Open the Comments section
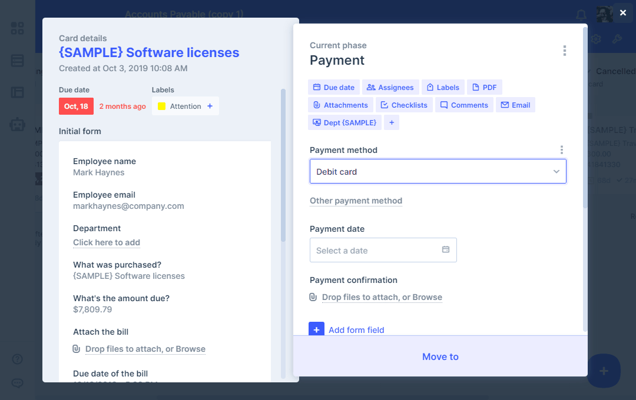 click(x=463, y=105)
